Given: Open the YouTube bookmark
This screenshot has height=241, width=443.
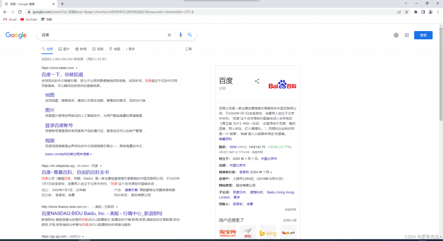Looking at the screenshot, I should 29,19.
